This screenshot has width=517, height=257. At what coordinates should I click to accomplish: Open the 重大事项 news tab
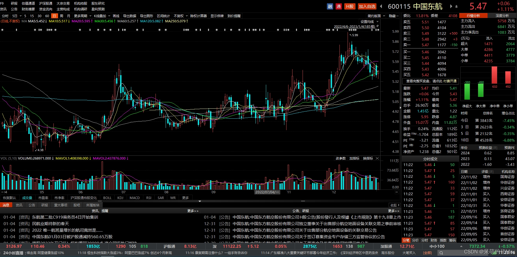60,205
